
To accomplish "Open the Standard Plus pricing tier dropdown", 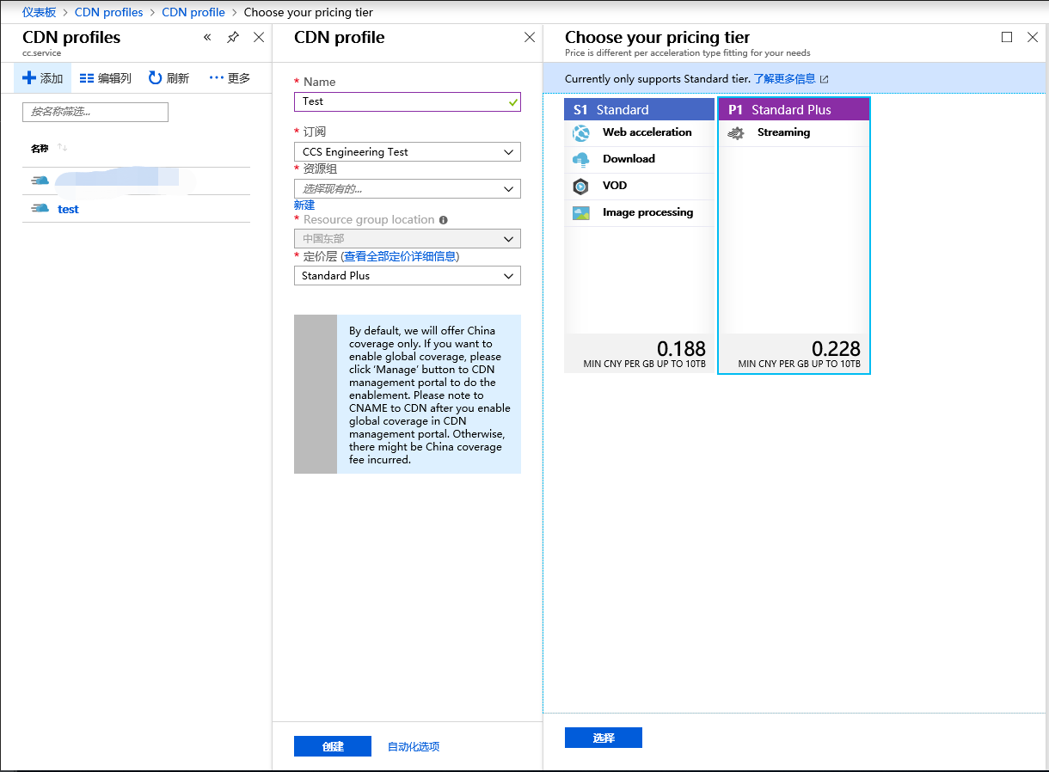I will click(x=408, y=276).
